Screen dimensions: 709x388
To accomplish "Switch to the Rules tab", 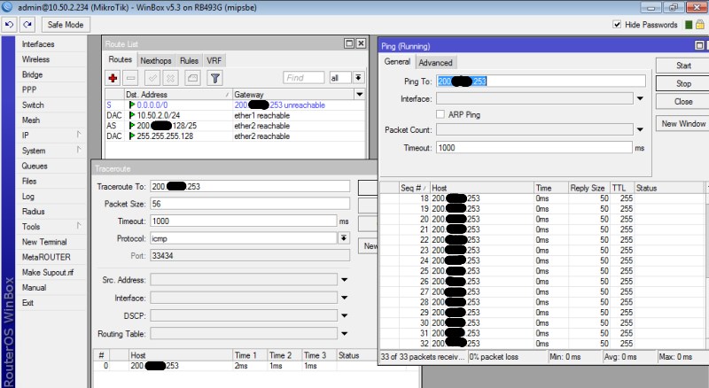I will pyautogui.click(x=189, y=60).
